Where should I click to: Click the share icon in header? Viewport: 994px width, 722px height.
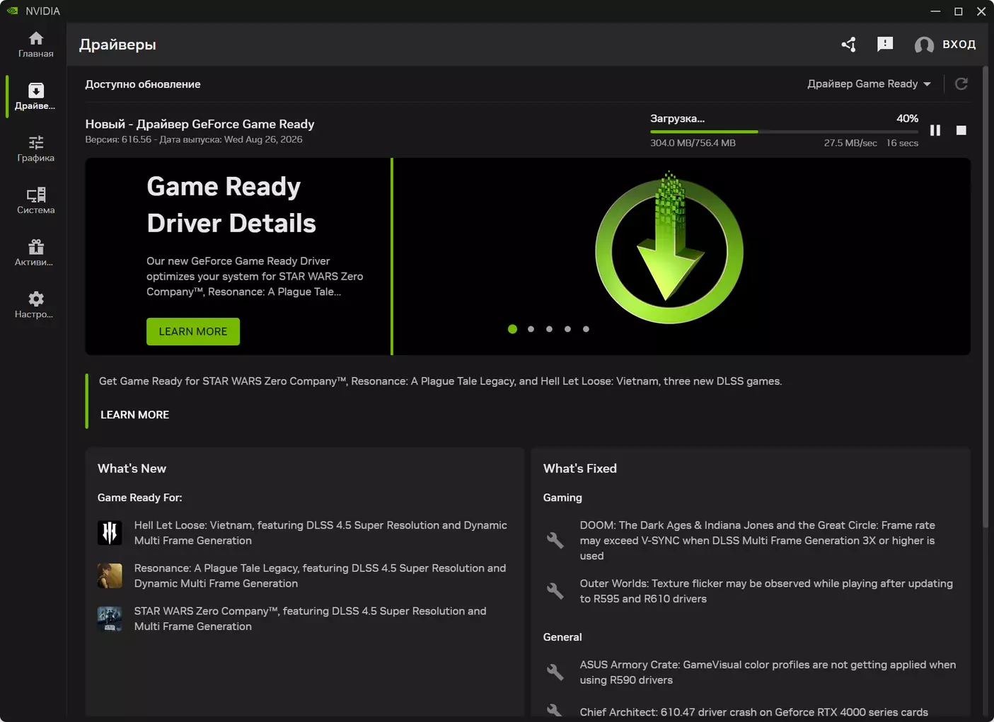(x=849, y=45)
